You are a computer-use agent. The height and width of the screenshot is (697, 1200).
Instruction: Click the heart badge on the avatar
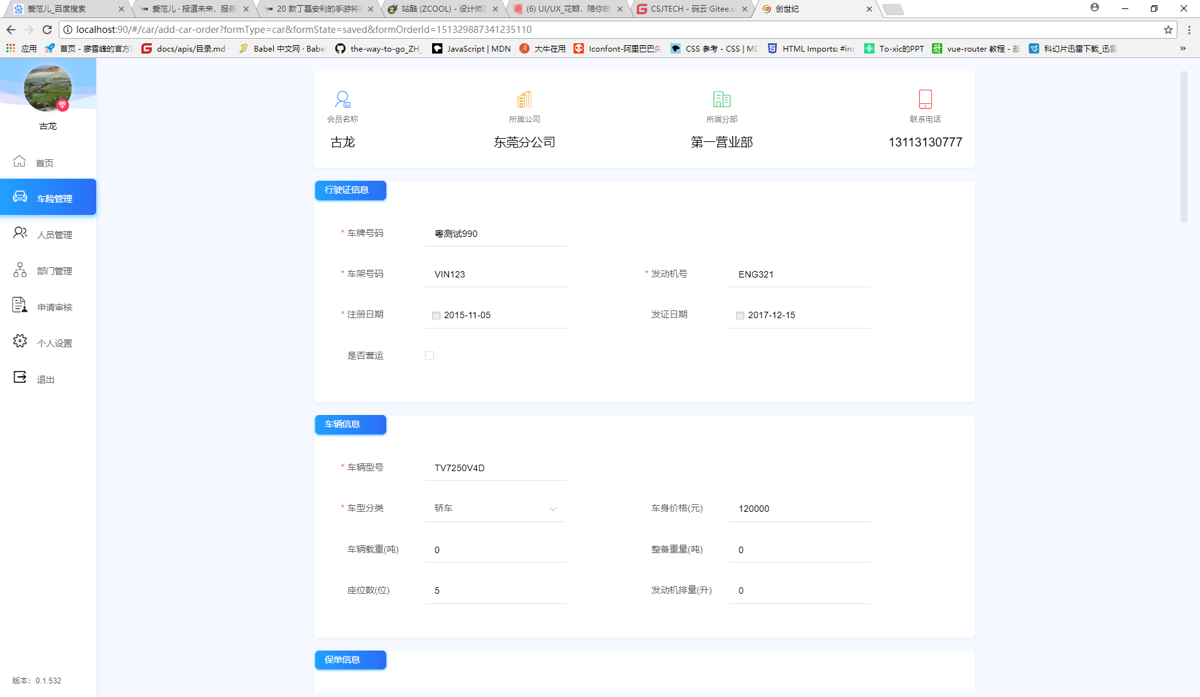(63, 105)
